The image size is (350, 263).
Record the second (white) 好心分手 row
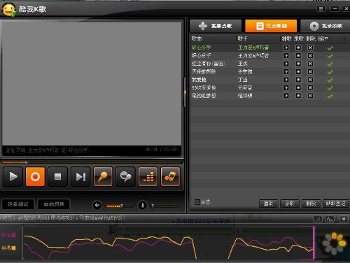tap(298, 56)
